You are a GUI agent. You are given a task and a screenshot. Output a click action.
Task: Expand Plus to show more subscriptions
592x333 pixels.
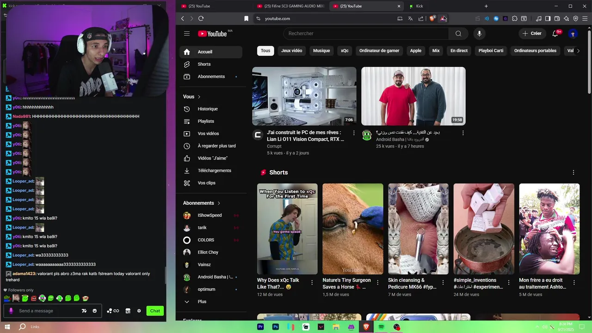210,302
